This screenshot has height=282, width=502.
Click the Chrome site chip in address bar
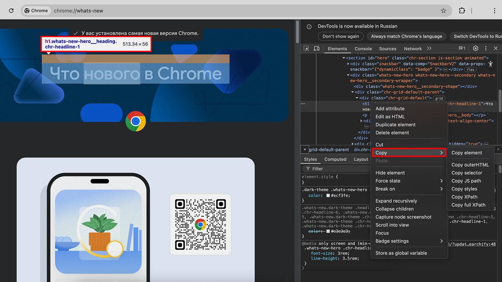click(x=36, y=11)
